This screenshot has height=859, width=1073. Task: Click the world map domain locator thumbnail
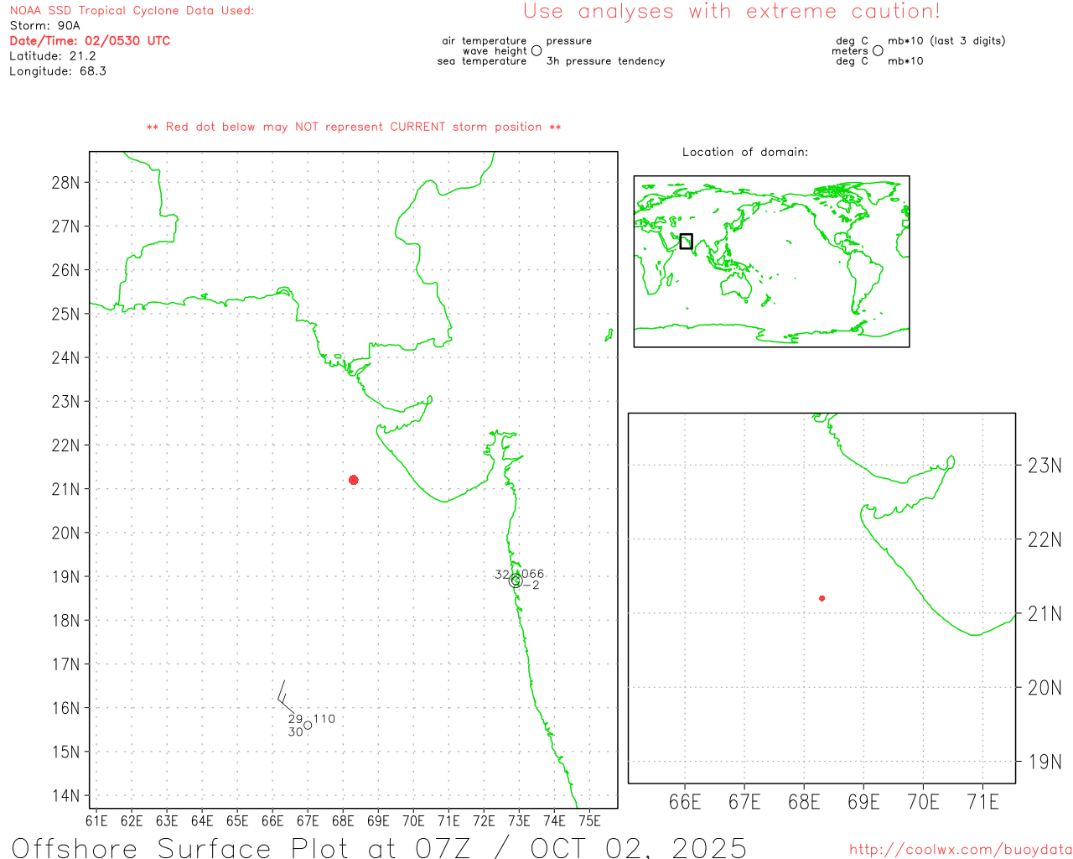(771, 262)
